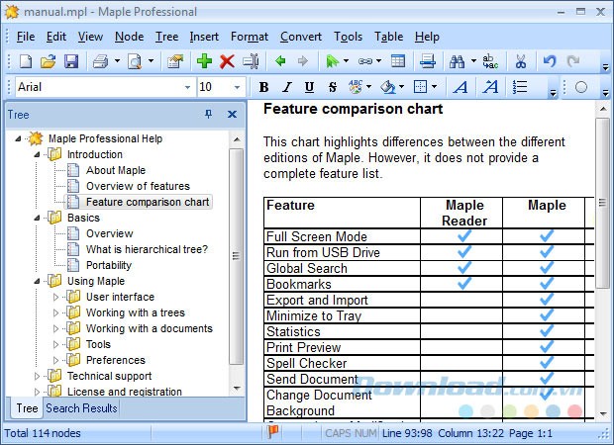Select the Portability tree node
This screenshot has height=445, width=614.
pyautogui.click(x=108, y=265)
